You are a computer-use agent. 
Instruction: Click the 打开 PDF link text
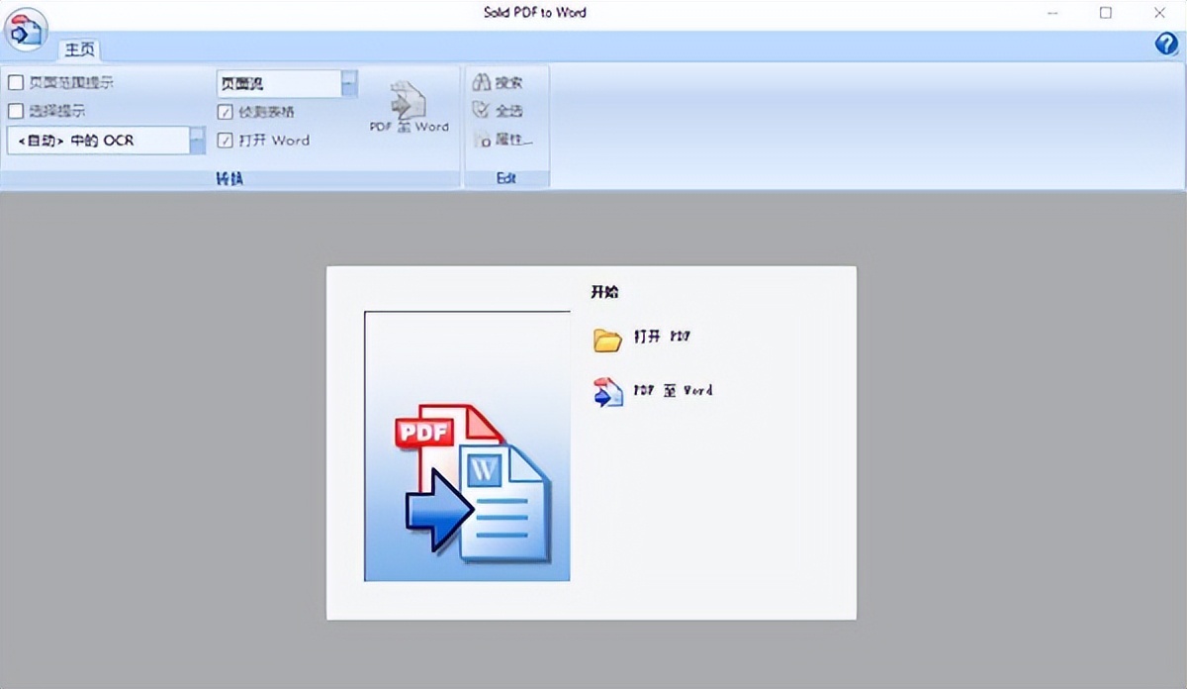click(x=662, y=338)
